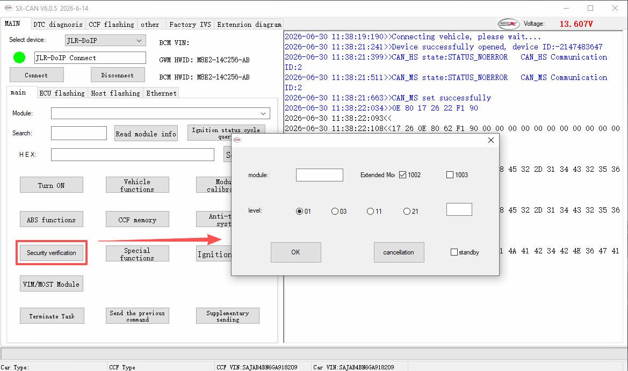Open the DTC diagnosis tab
The height and width of the screenshot is (371, 628).
click(x=57, y=24)
